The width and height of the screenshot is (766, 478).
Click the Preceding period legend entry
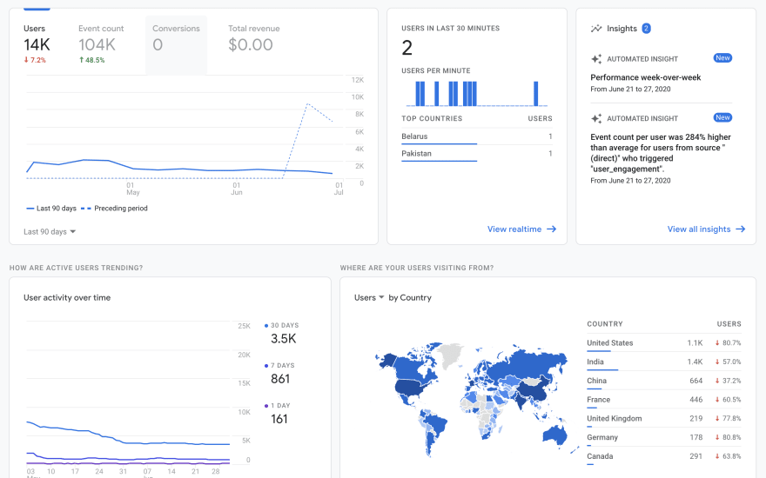tap(114, 209)
